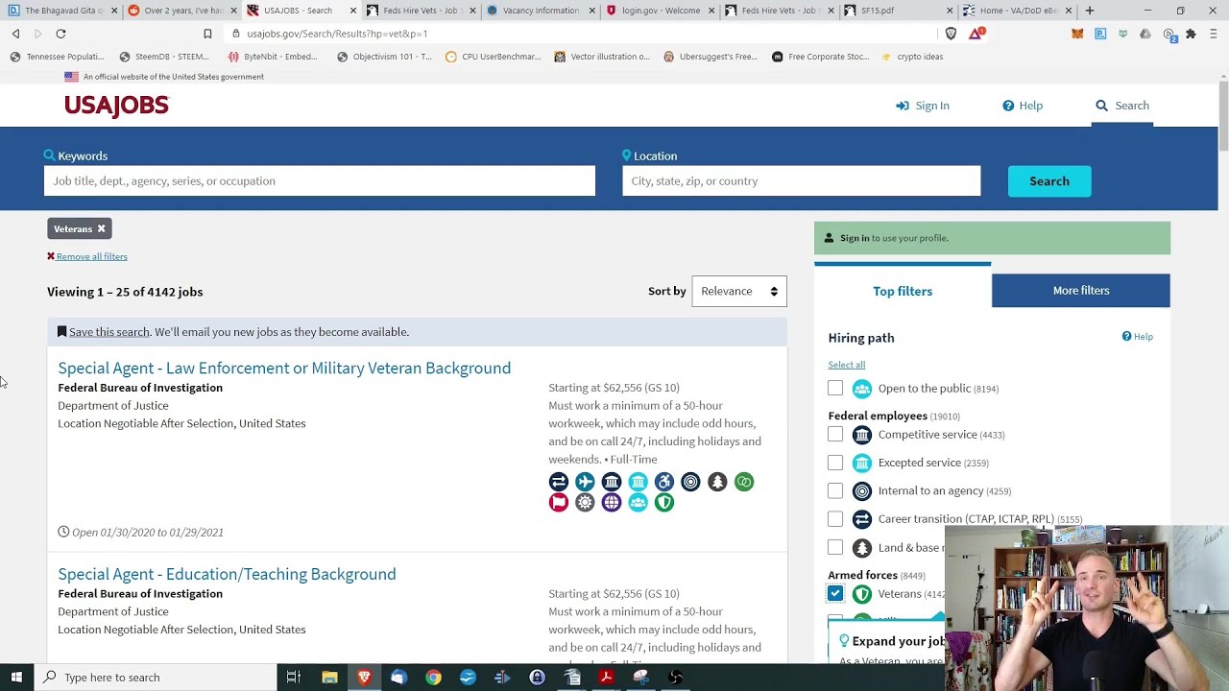The width and height of the screenshot is (1229, 691).
Task: Go back using the browser back arrow
Action: click(x=16, y=34)
